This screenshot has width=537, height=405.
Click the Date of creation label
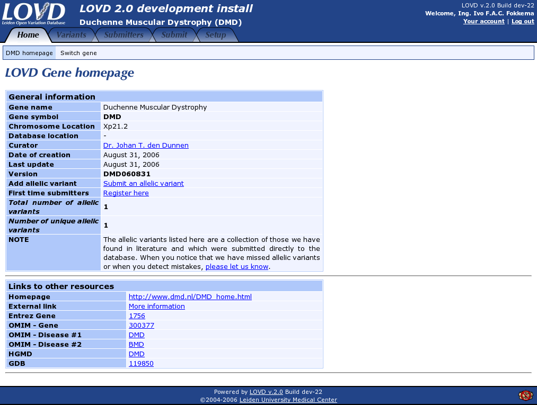[39, 155]
